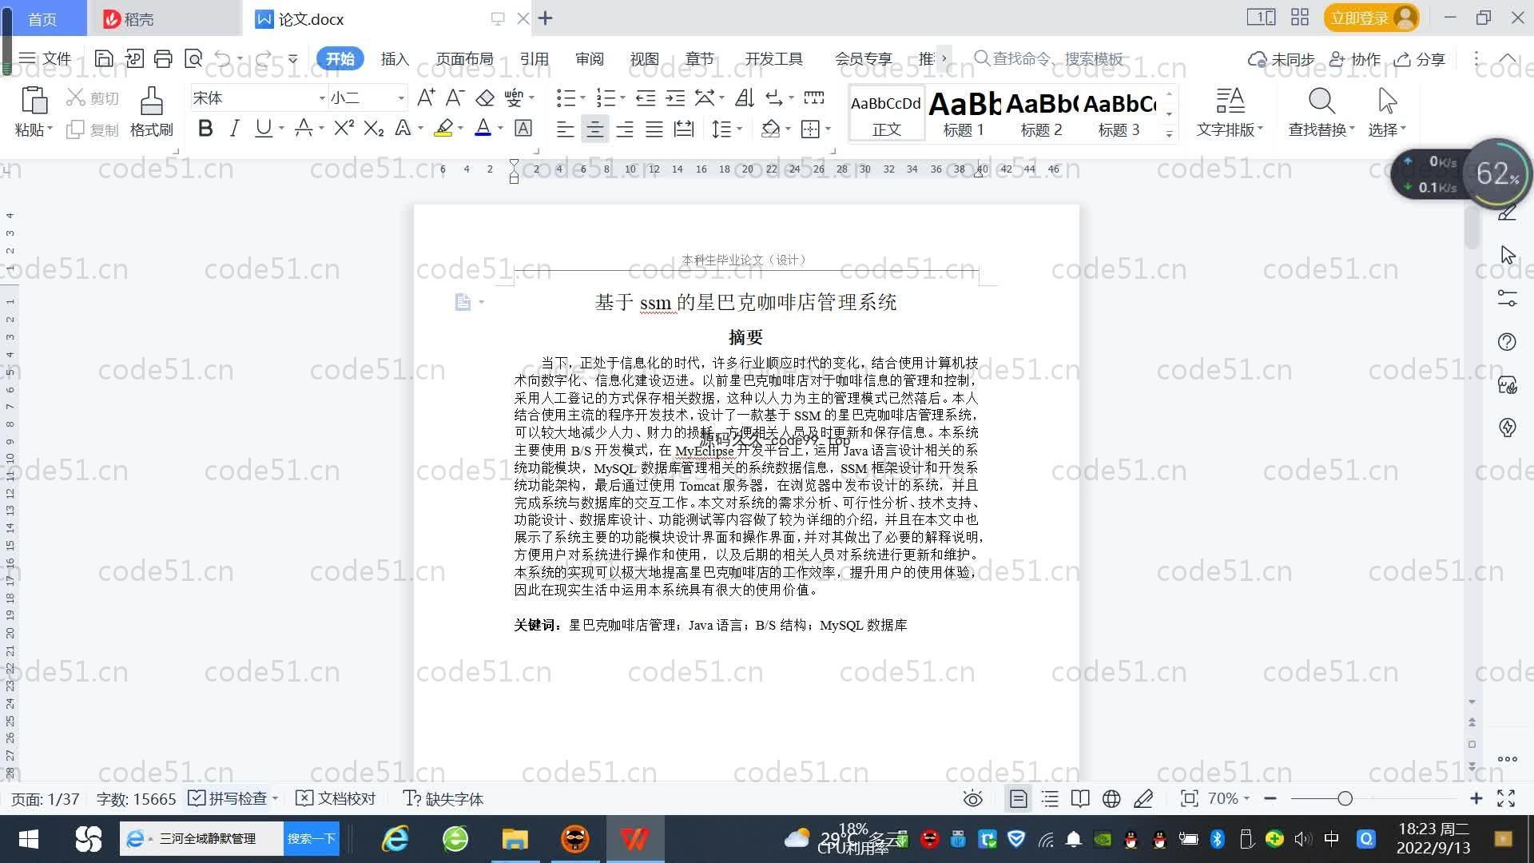Toggle align right
The width and height of the screenshot is (1534, 863).
[x=624, y=129]
